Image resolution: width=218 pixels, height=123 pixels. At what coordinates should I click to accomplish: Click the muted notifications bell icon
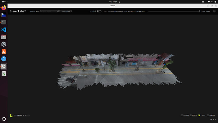coord(120,2)
